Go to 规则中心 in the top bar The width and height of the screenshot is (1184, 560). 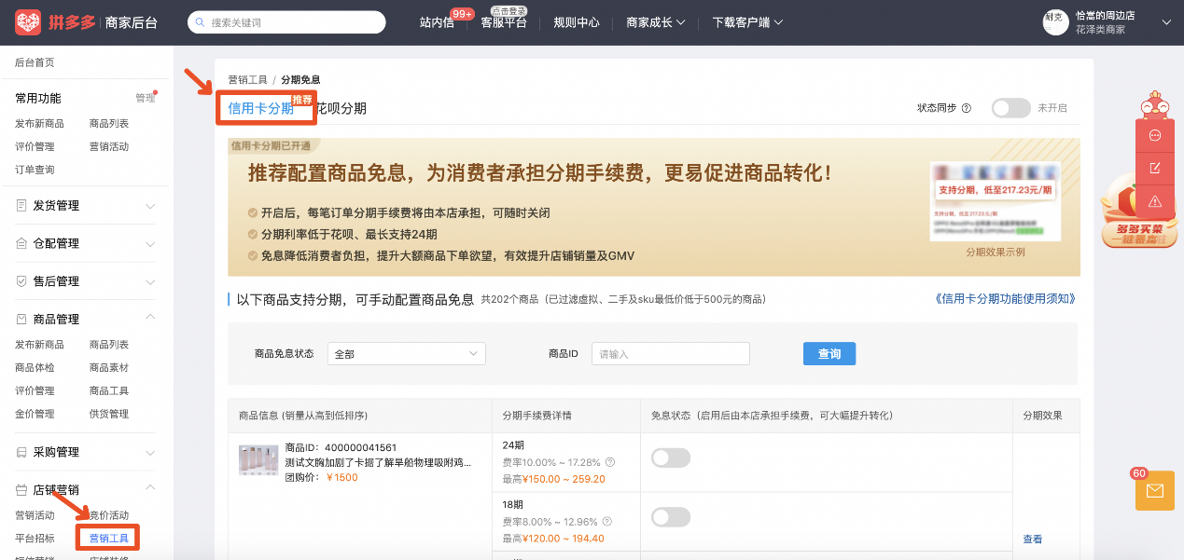click(x=577, y=22)
